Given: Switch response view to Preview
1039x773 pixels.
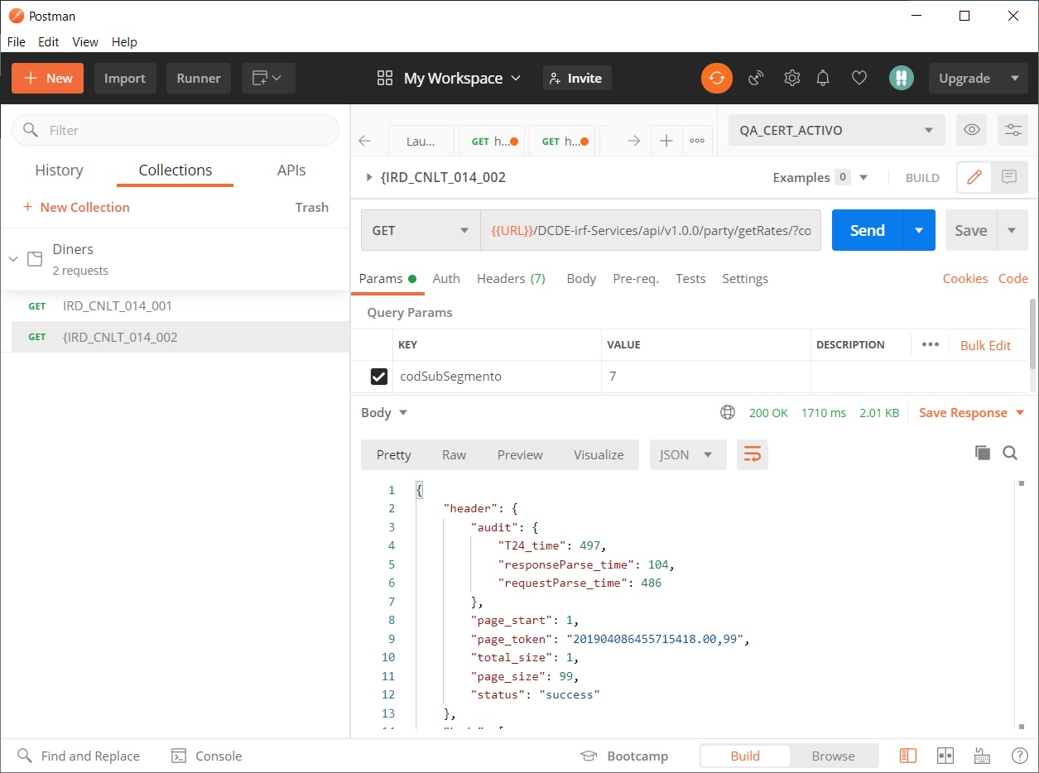Looking at the screenshot, I should point(519,454).
